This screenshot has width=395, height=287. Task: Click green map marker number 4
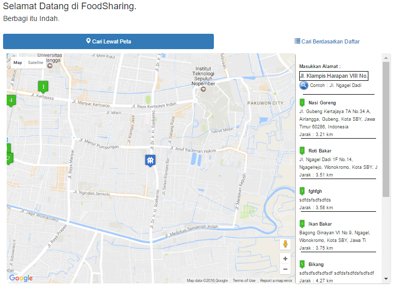tap(11, 101)
